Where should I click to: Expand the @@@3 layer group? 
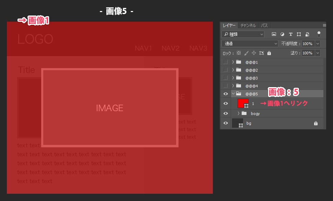[233, 78]
